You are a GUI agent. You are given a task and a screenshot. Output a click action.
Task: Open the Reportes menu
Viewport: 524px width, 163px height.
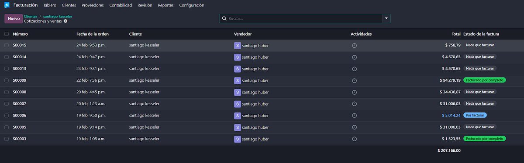165,5
